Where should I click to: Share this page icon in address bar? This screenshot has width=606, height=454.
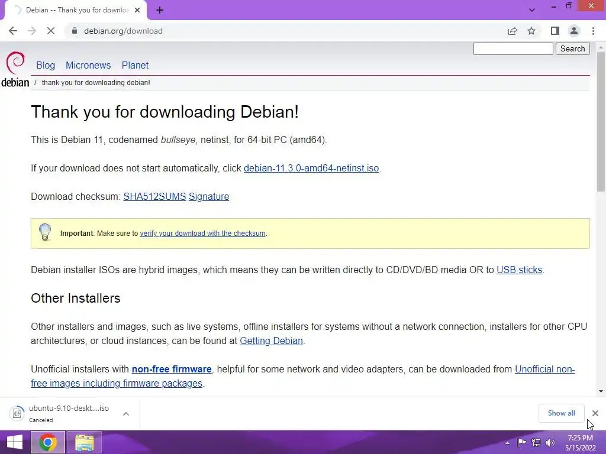512,31
